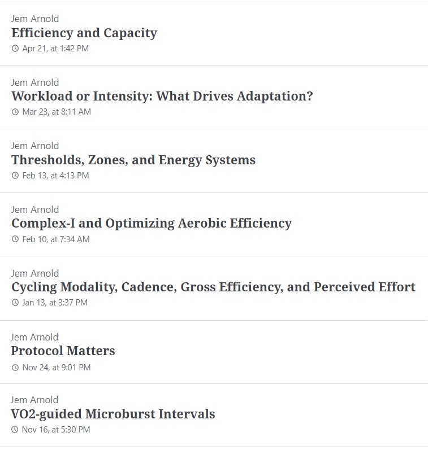Click the Feb 13, at 4:13 PM timestamp
The width and height of the screenshot is (428, 450).
pyautogui.click(x=55, y=176)
